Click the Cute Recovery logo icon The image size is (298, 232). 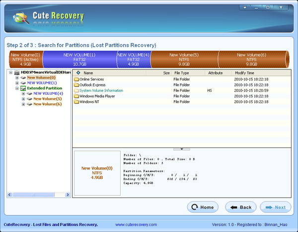click(21, 17)
